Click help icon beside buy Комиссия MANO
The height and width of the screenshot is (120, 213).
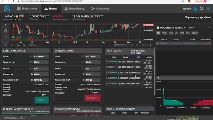(x=41, y=80)
